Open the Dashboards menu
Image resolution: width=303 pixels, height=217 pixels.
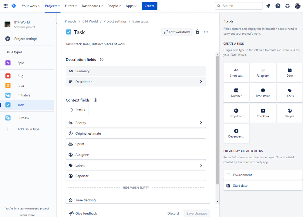pyautogui.click(x=92, y=6)
